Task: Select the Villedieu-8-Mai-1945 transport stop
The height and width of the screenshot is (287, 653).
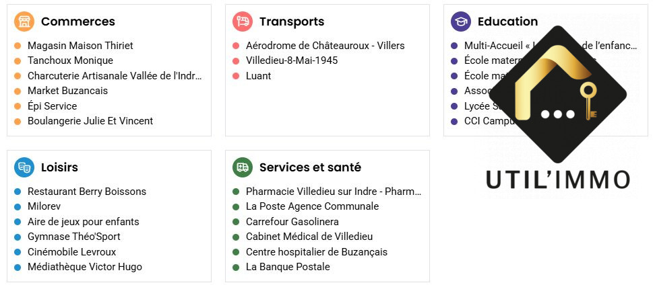Action: (292, 60)
